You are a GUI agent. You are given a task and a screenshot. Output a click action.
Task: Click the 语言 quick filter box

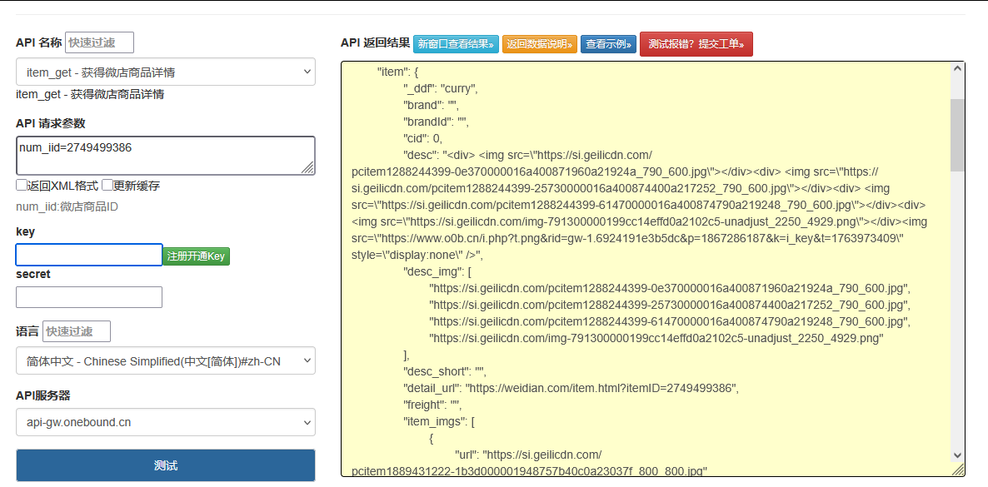(x=77, y=331)
